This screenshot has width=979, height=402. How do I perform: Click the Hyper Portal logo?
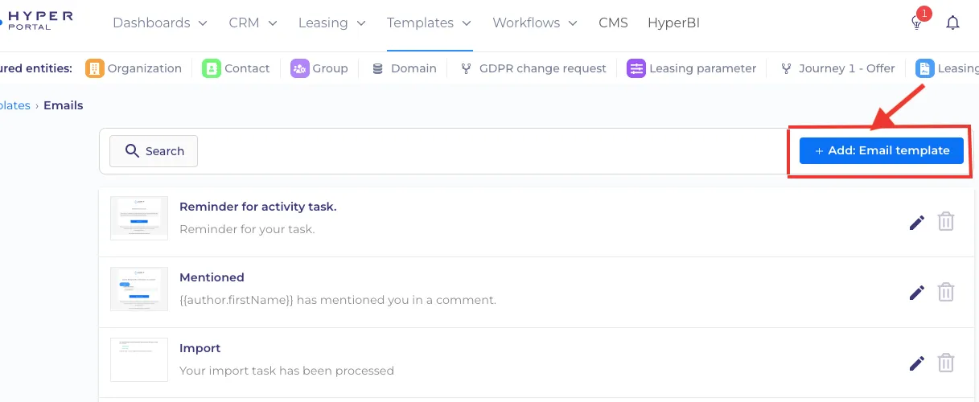pyautogui.click(x=36, y=22)
